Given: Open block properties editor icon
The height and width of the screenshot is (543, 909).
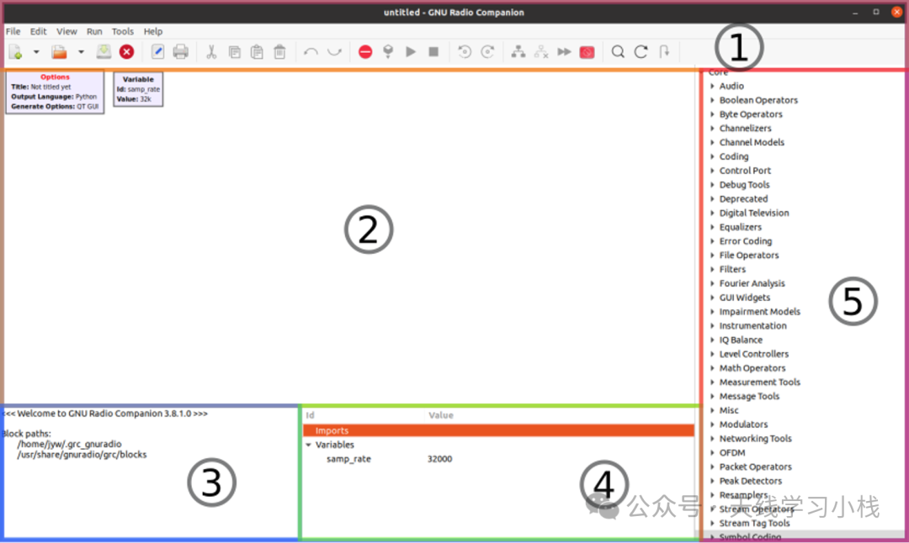Looking at the screenshot, I should pyautogui.click(x=157, y=52).
